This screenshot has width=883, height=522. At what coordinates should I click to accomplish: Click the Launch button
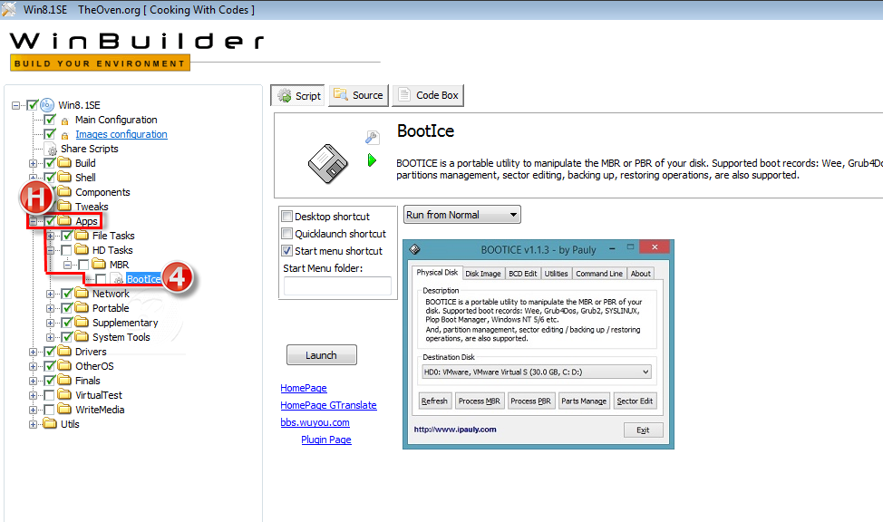click(322, 354)
